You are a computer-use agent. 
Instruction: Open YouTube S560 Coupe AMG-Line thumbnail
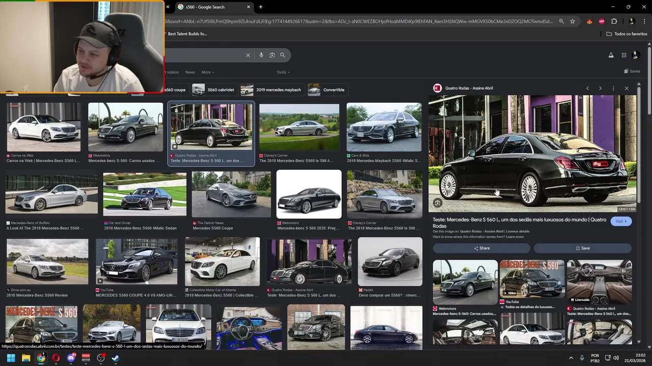click(137, 262)
